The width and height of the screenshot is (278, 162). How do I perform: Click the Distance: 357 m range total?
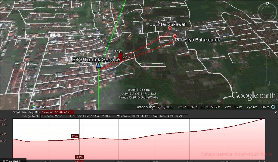tap(55, 116)
